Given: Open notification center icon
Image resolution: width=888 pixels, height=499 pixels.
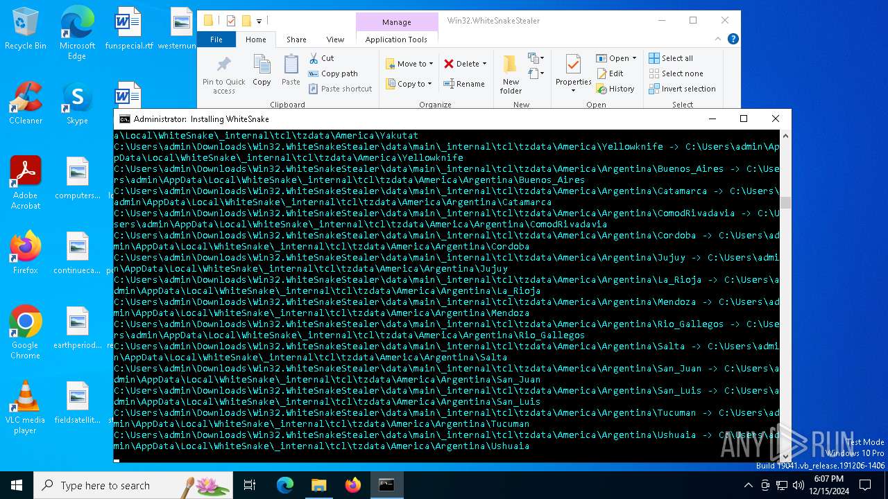Looking at the screenshot, I should coord(864,485).
